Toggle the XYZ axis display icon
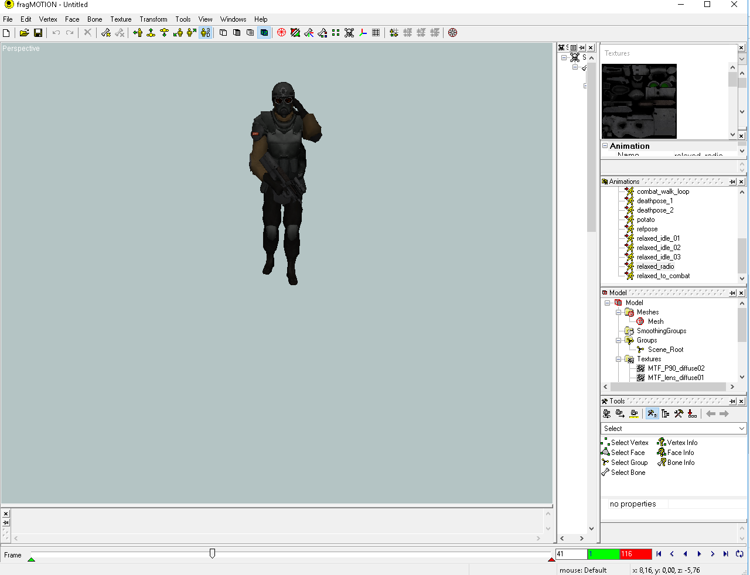This screenshot has width=750, height=575. [x=363, y=33]
